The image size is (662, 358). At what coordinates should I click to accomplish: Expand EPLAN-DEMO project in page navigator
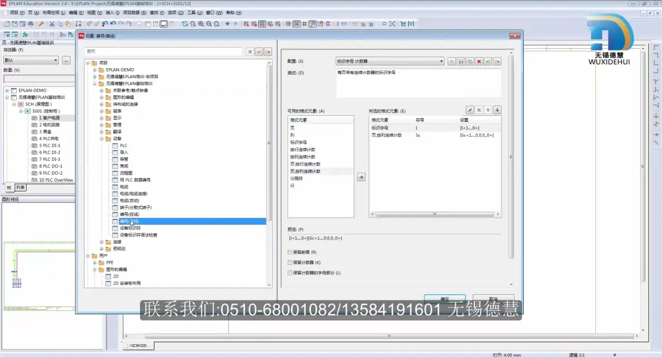click(7, 90)
